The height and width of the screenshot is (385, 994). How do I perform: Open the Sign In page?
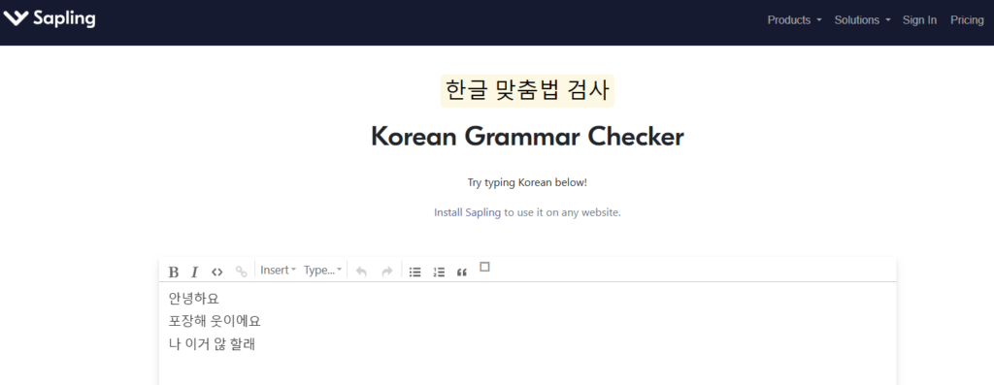[x=919, y=20]
